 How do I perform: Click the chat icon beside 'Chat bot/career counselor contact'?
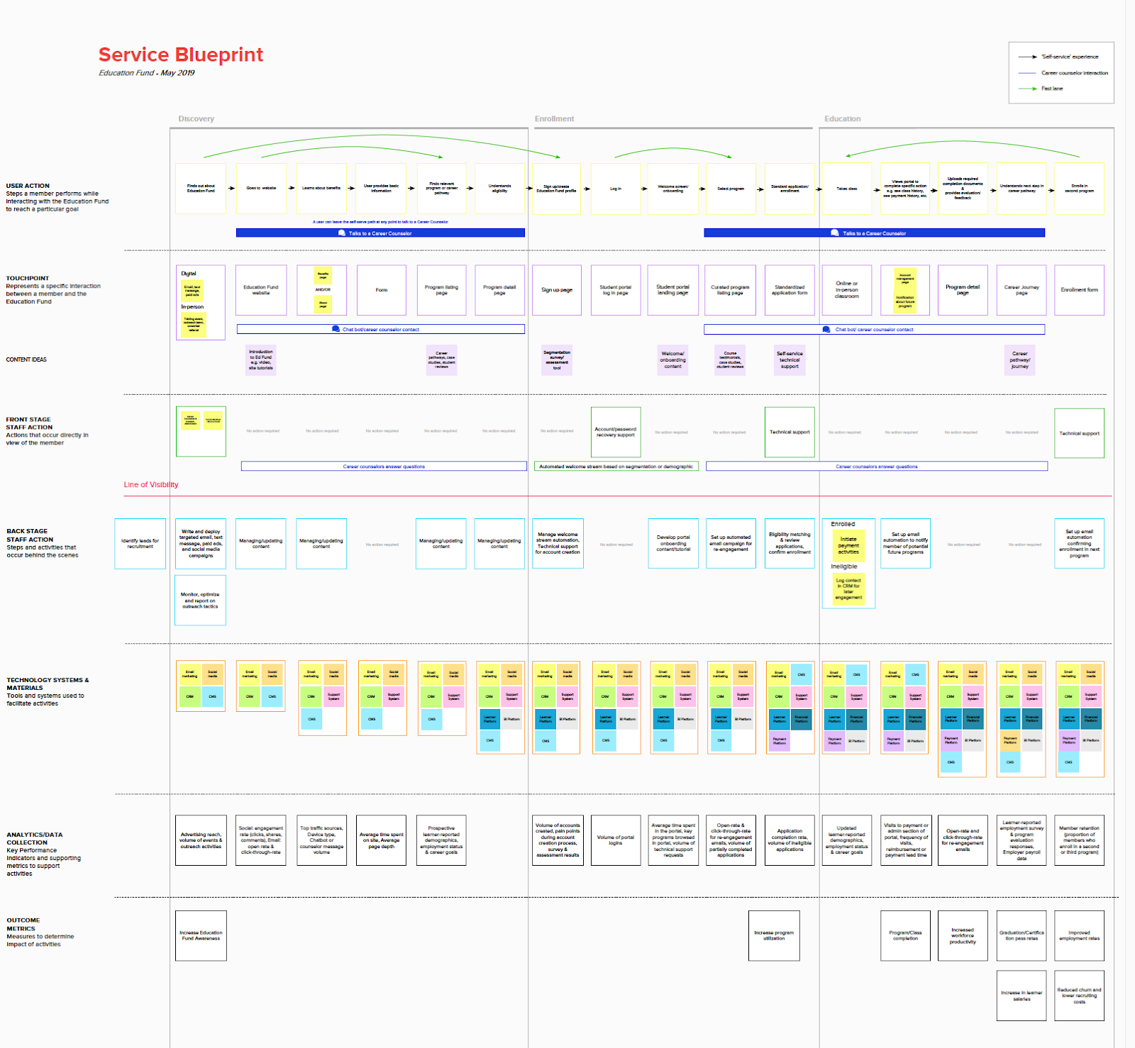tap(336, 329)
